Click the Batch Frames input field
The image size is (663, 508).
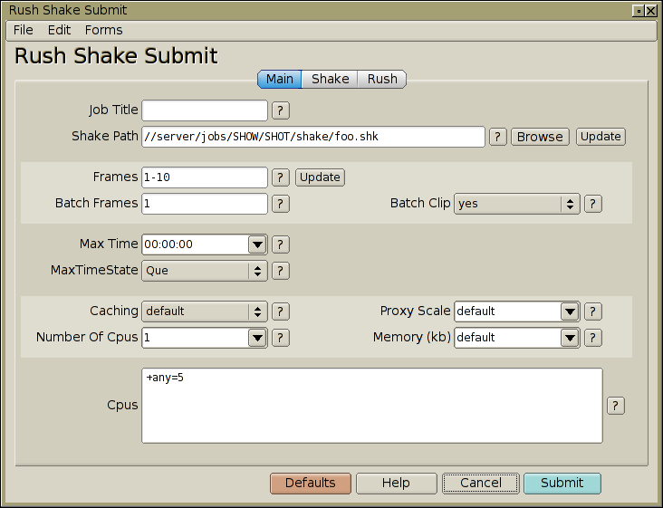click(x=204, y=204)
